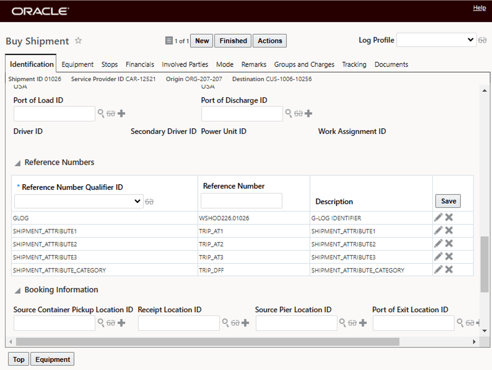Click the Finished button
492x370 pixels.
click(233, 41)
